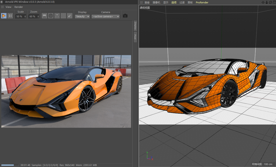Click the 网格间距 : 100 cm text
The image size is (276, 167).
(262, 164)
